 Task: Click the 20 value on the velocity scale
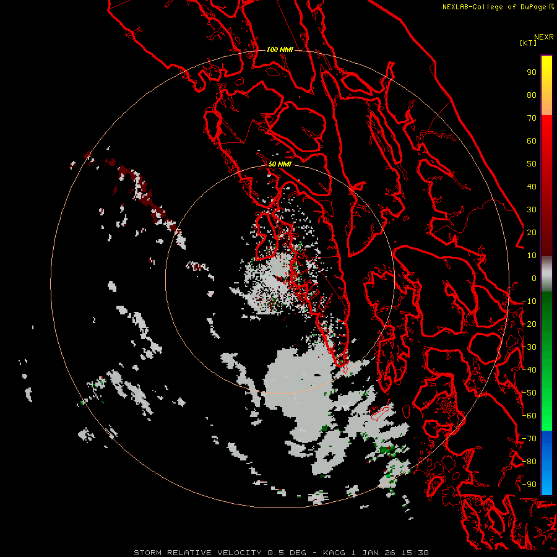coord(532,233)
